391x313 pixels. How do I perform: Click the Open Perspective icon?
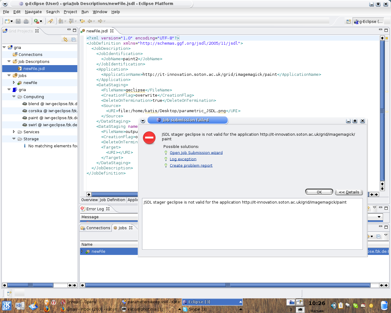(348, 21)
